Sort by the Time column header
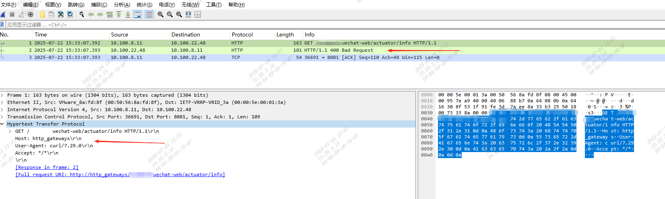665x199 pixels. coord(71,35)
